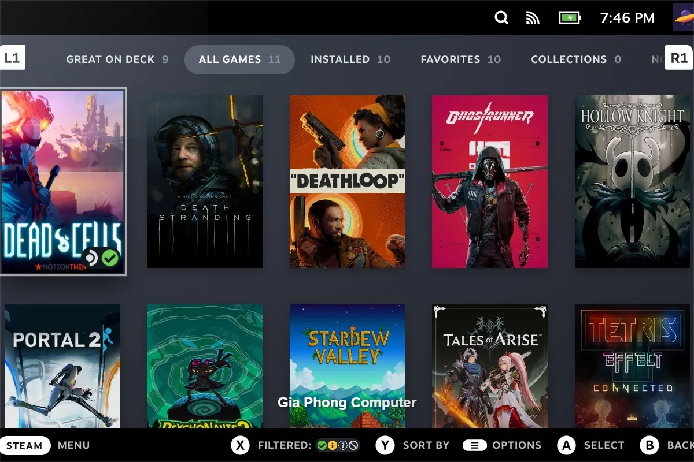Image resolution: width=694 pixels, height=462 pixels.
Task: Open the Tetris Effect Connected cover
Action: [632, 366]
